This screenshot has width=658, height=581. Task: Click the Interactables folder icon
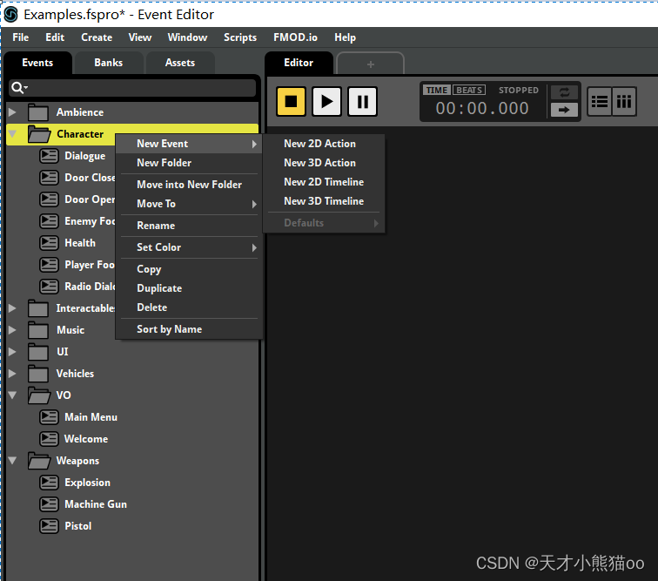point(38,308)
